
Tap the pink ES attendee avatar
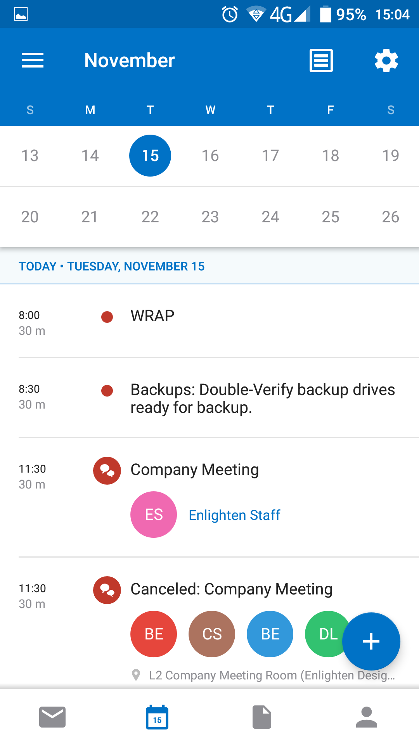[x=154, y=515]
